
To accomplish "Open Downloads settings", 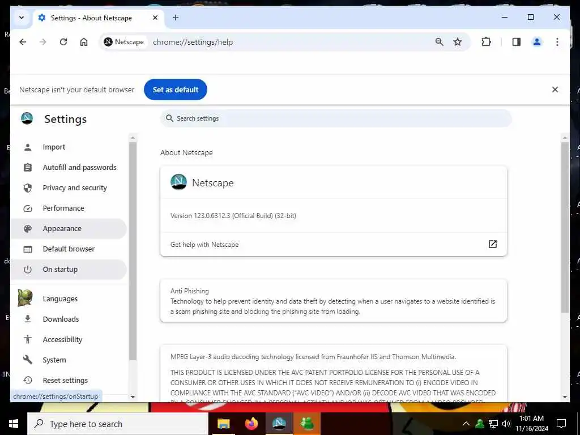I will 69,319.
